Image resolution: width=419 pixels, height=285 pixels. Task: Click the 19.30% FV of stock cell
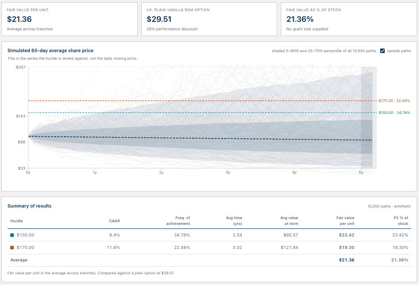400,248
